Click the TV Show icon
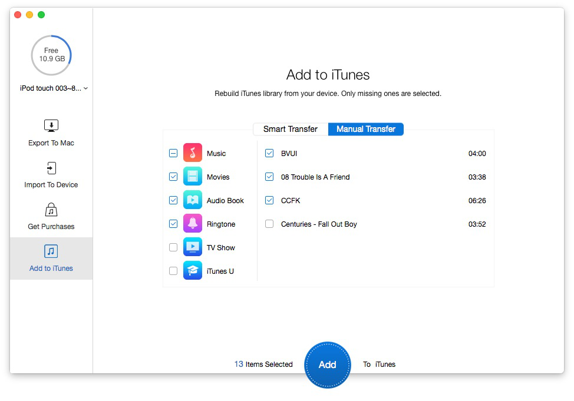The image size is (574, 401). (193, 247)
